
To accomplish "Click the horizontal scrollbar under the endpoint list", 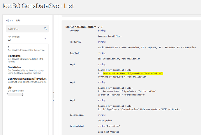I will pos(15,95).
